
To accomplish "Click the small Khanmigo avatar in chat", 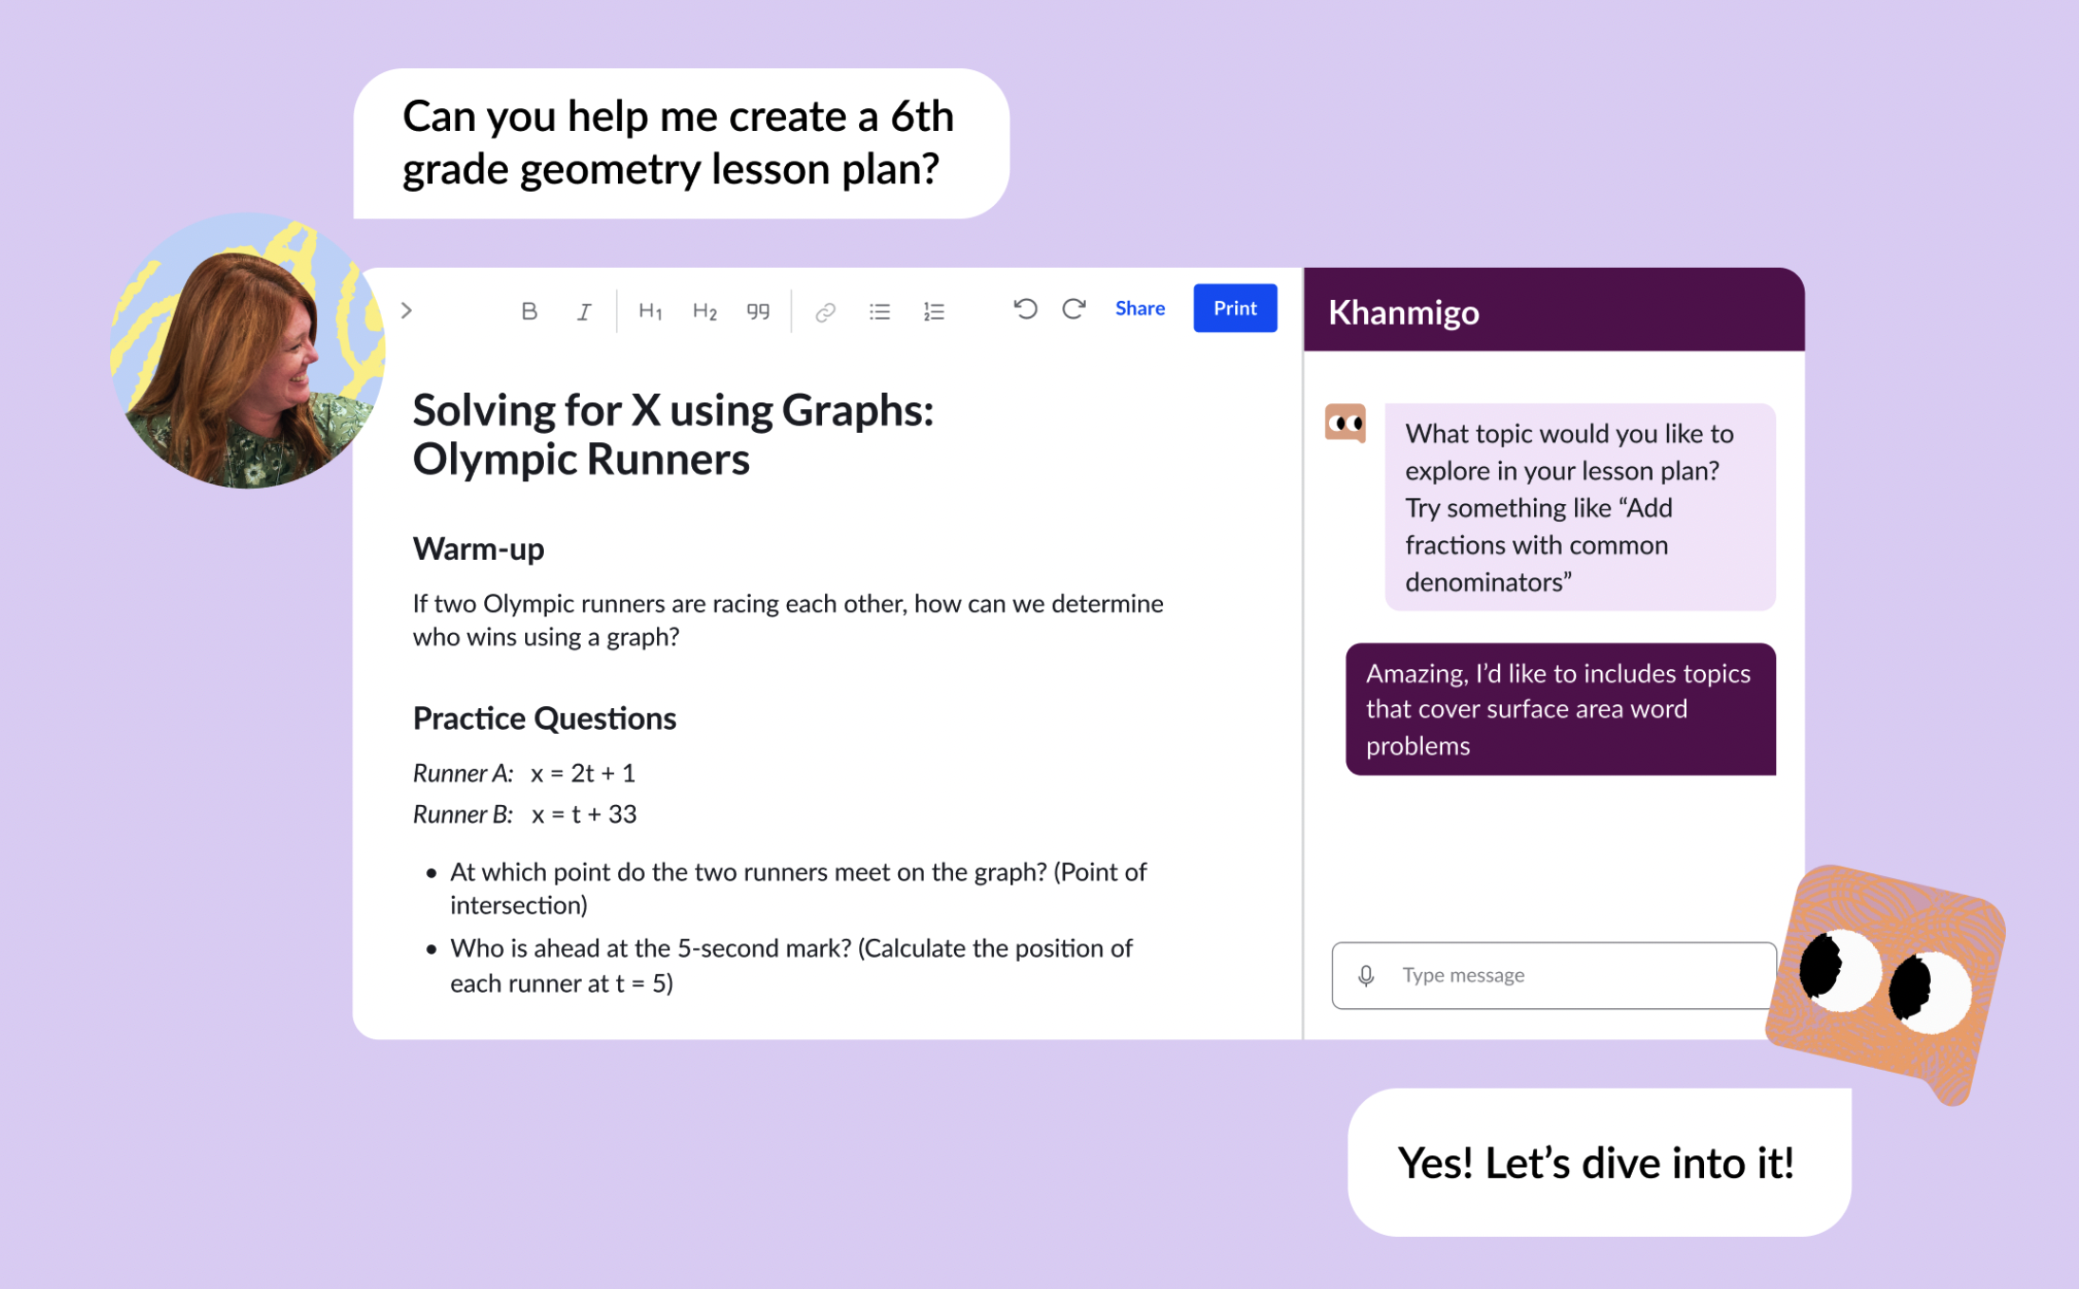I will pos(1345,423).
